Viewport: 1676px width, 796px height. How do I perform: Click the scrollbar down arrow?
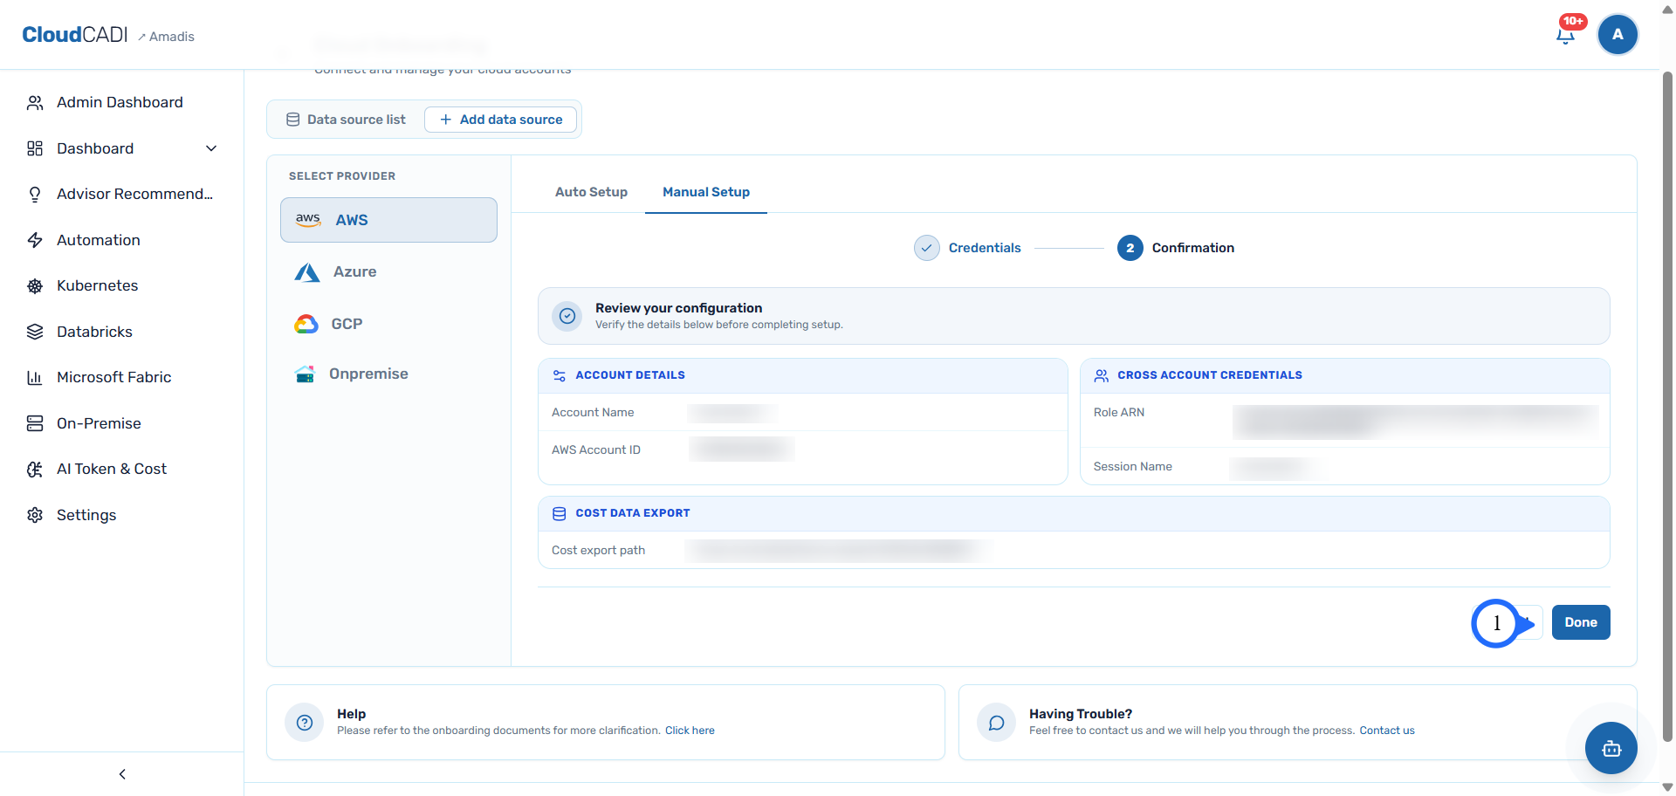click(1667, 787)
